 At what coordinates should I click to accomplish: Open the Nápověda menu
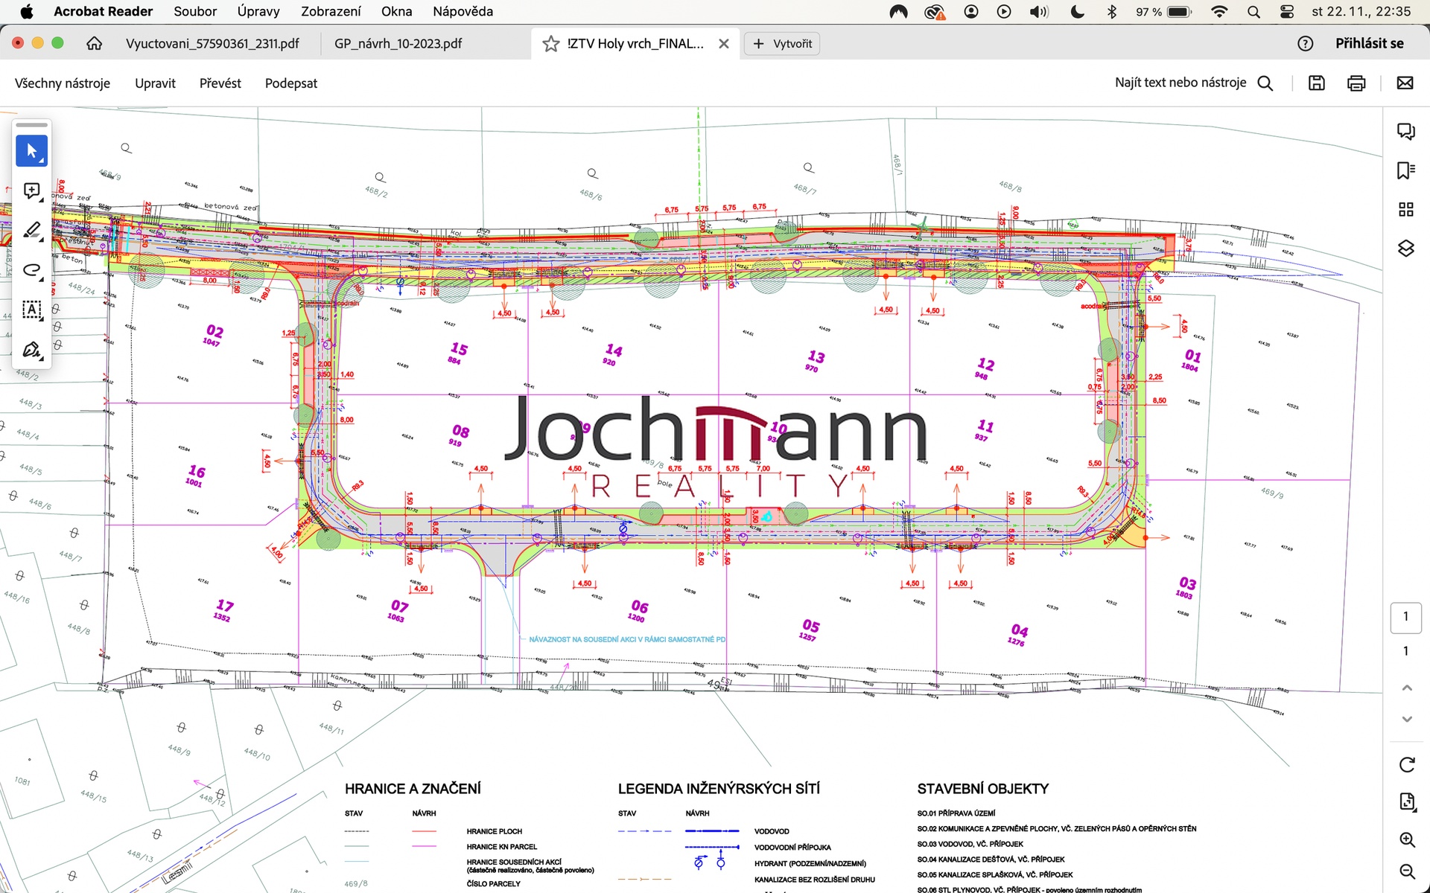(463, 11)
